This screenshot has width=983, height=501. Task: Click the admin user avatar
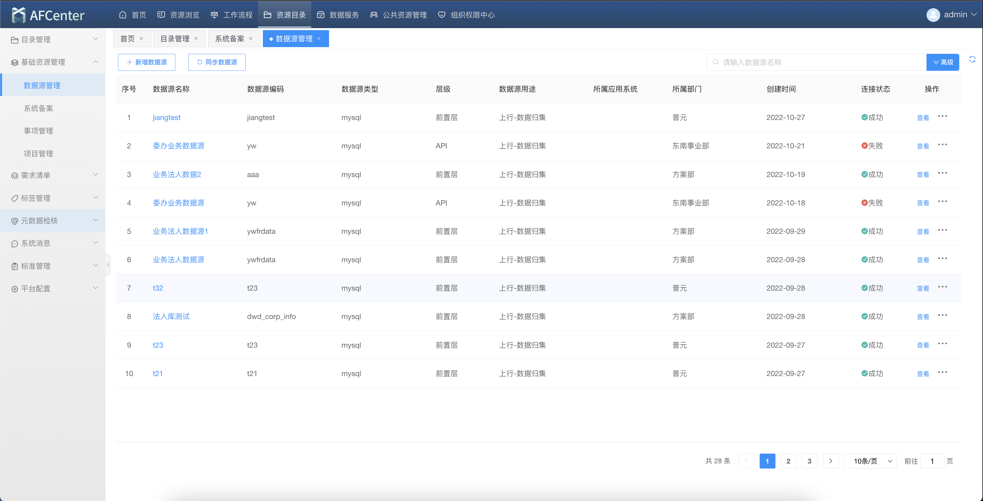(933, 15)
